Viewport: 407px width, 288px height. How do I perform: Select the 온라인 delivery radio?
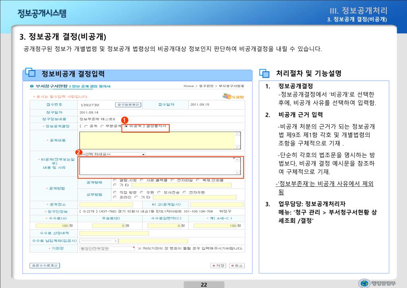click(115, 197)
